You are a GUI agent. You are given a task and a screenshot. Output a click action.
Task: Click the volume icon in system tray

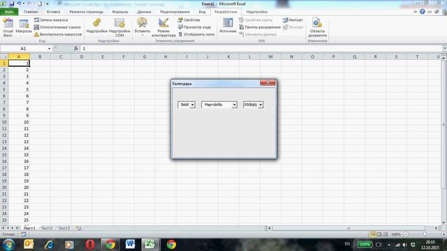click(405, 245)
